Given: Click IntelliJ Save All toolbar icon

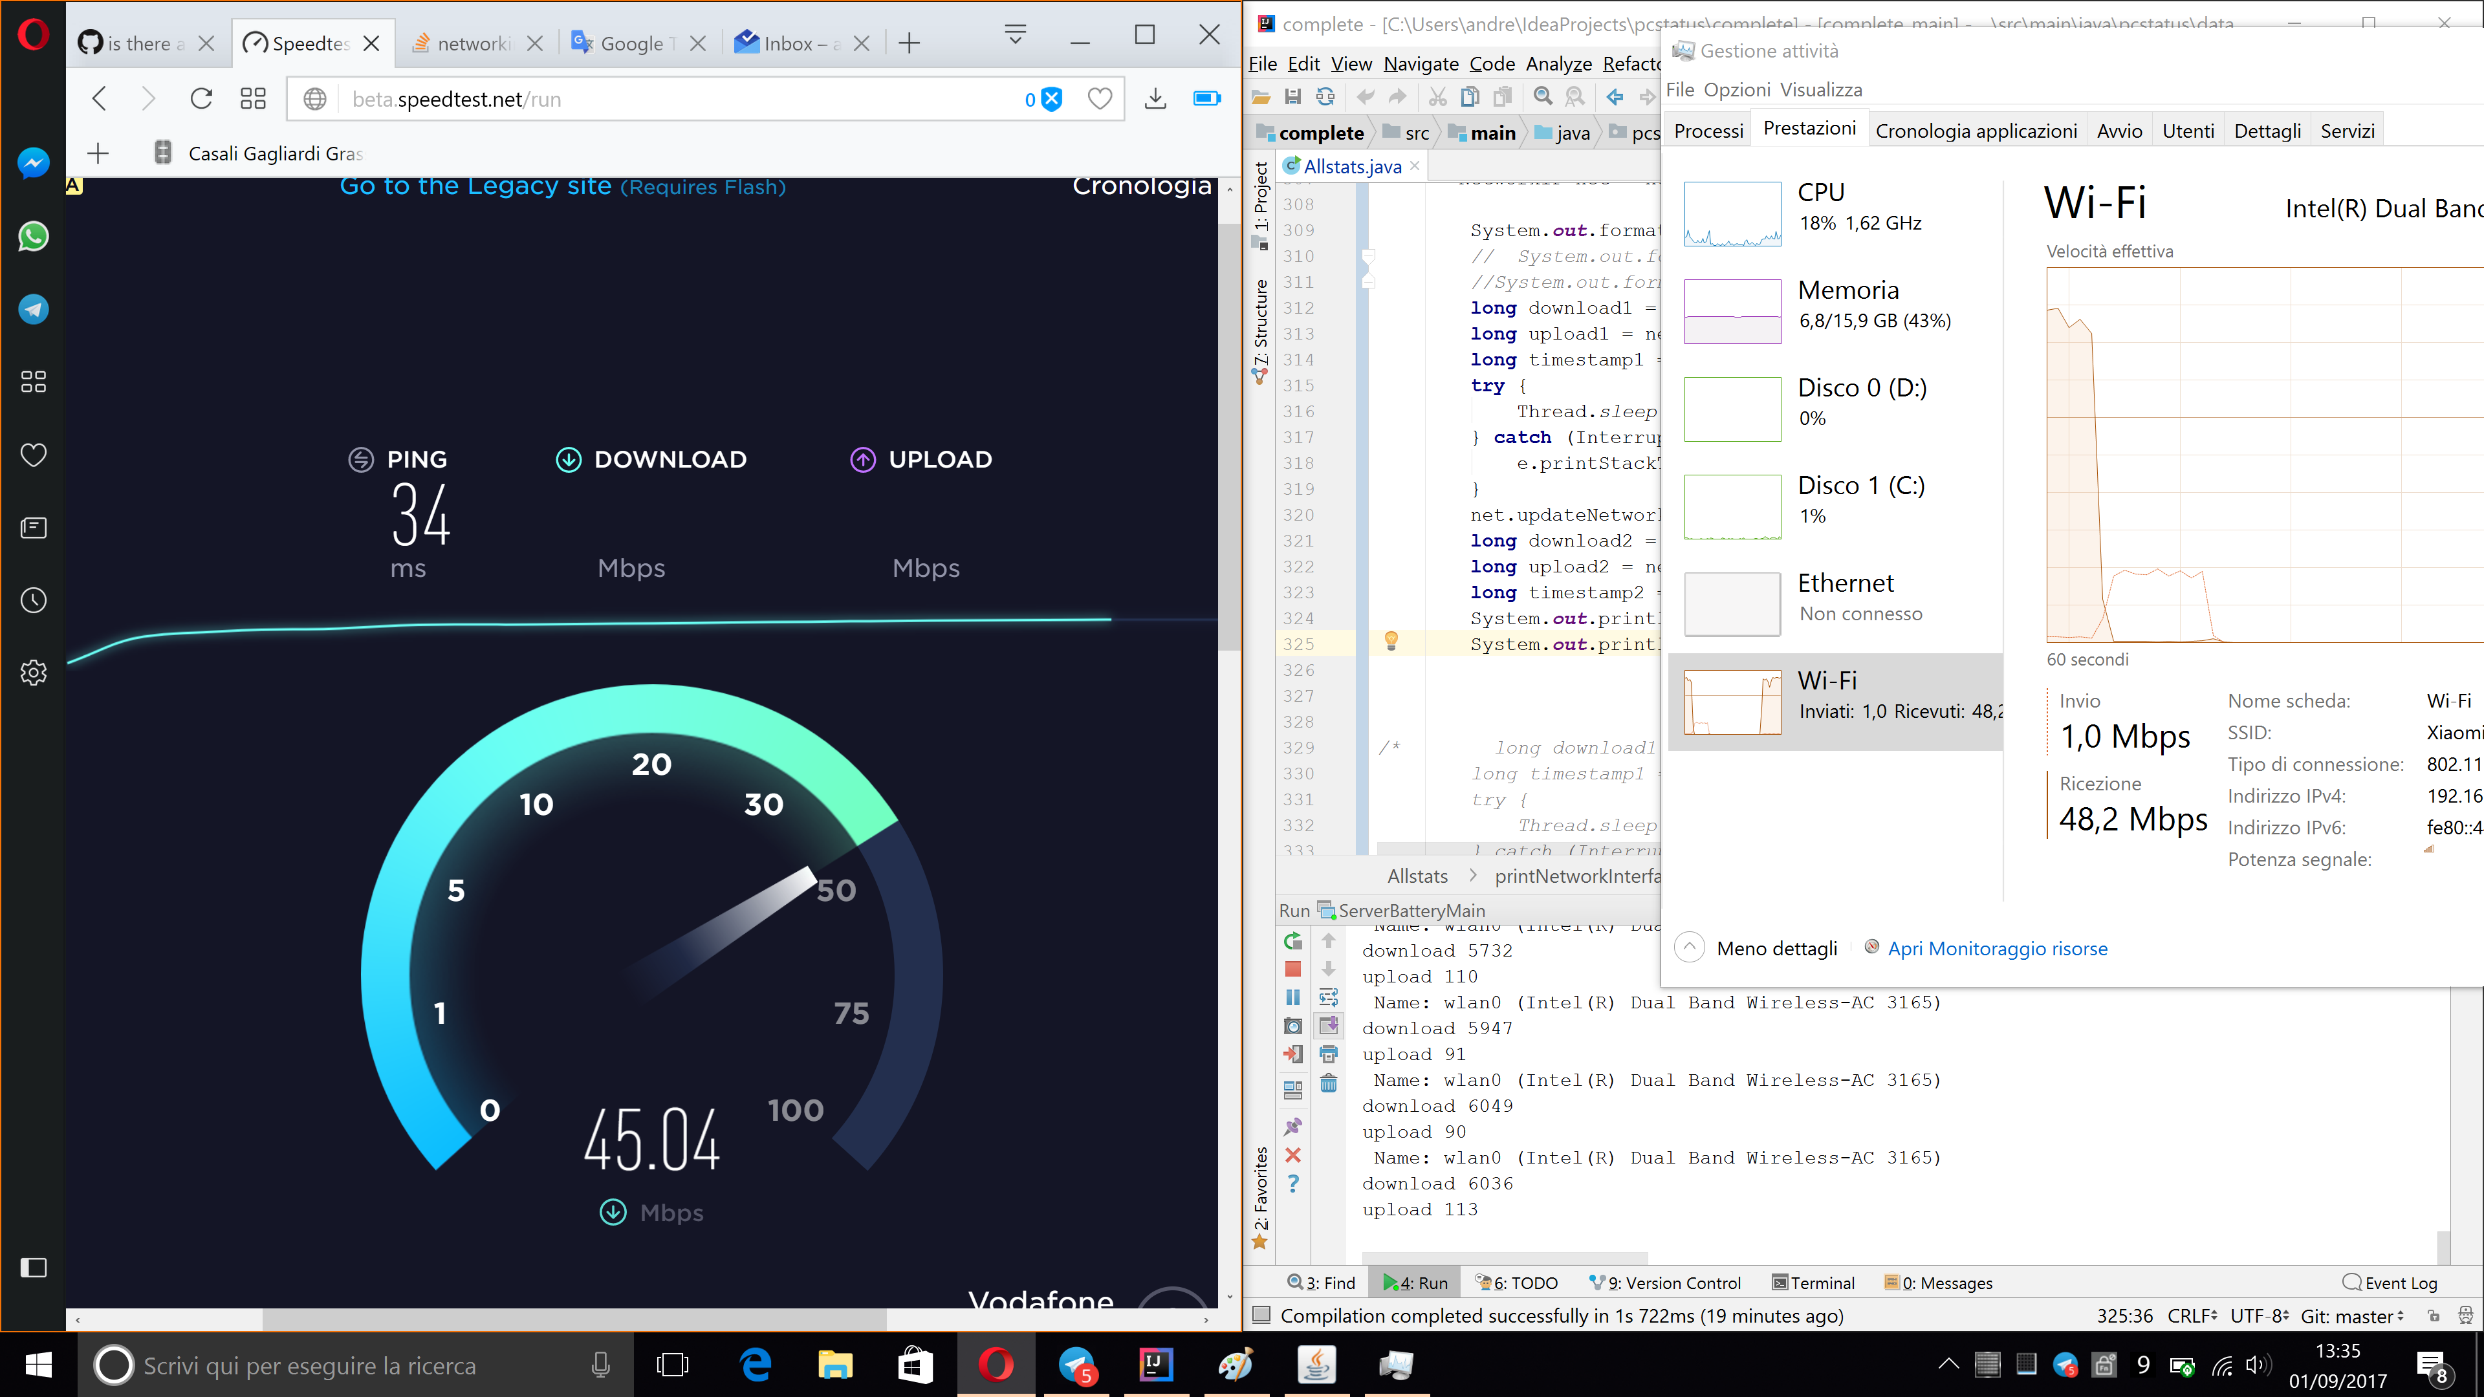Looking at the screenshot, I should 1293,96.
